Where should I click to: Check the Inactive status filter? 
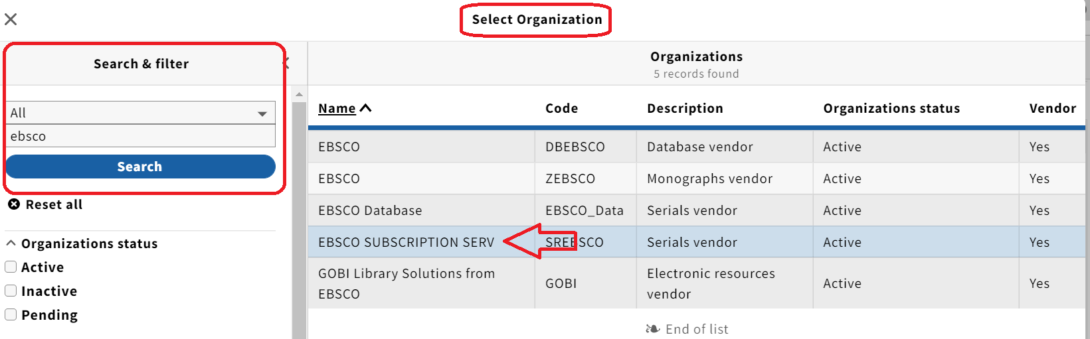coord(11,291)
